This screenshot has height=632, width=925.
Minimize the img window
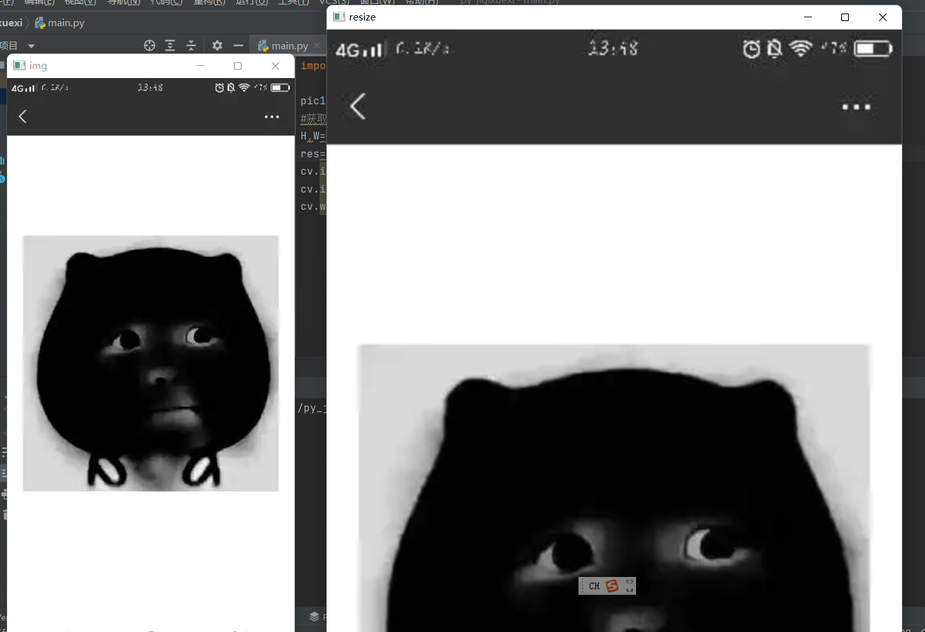click(x=201, y=66)
